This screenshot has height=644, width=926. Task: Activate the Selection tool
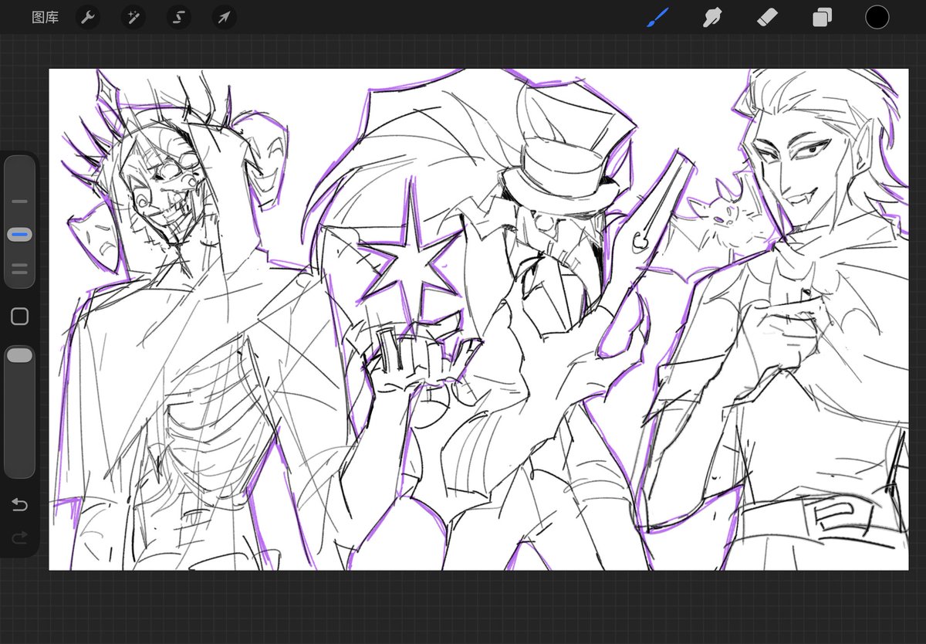pos(178,17)
